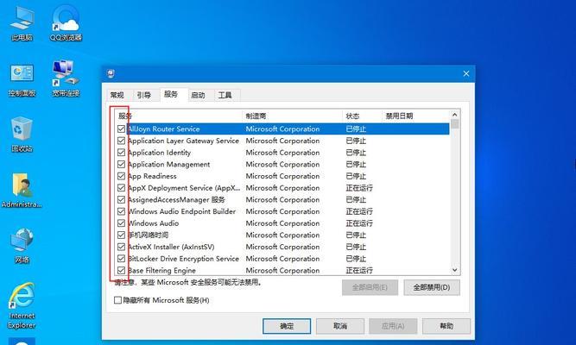Click the 全部启用(E) button
Viewport: 576px width, 345px height.
(x=370, y=287)
